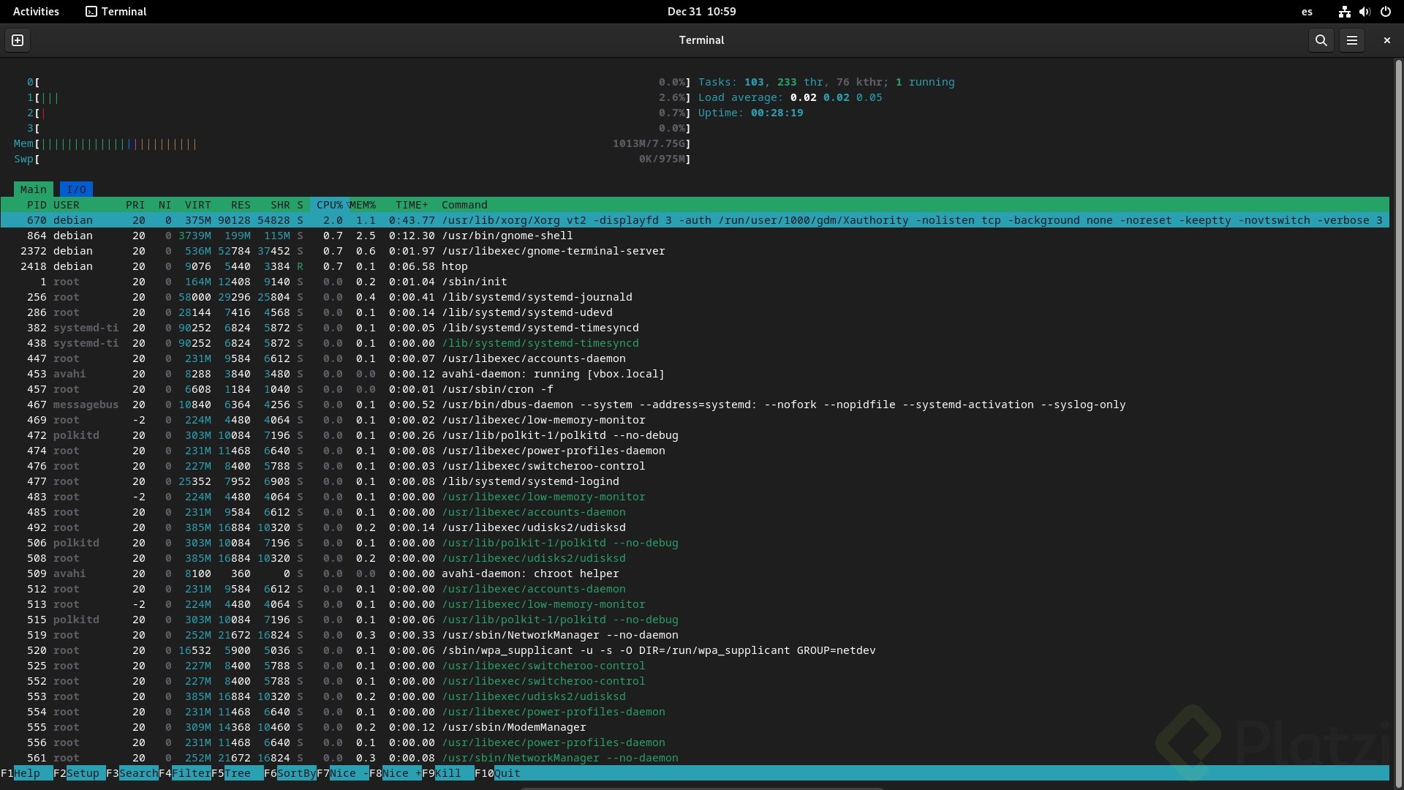Viewport: 1404px width, 790px height.
Task: Click the Mem usage meter bar
Action: pos(352,143)
